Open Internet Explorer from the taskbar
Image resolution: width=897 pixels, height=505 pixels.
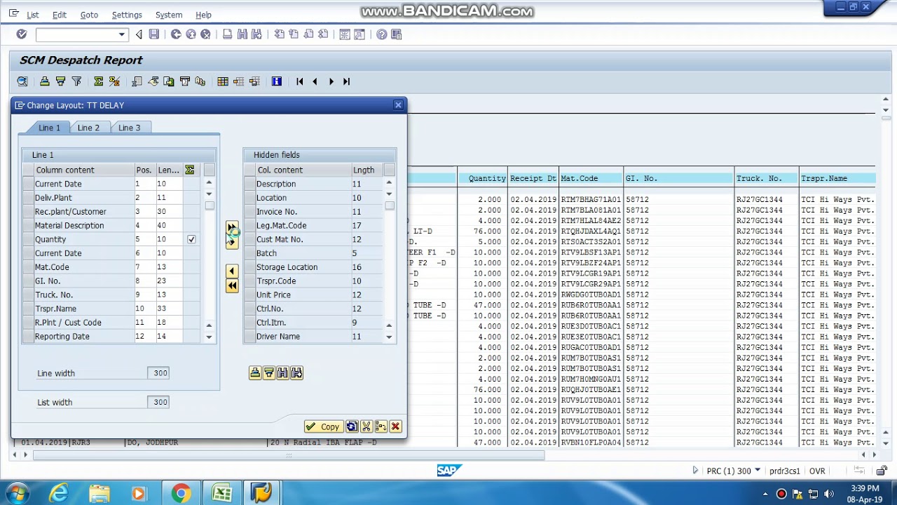click(x=59, y=494)
